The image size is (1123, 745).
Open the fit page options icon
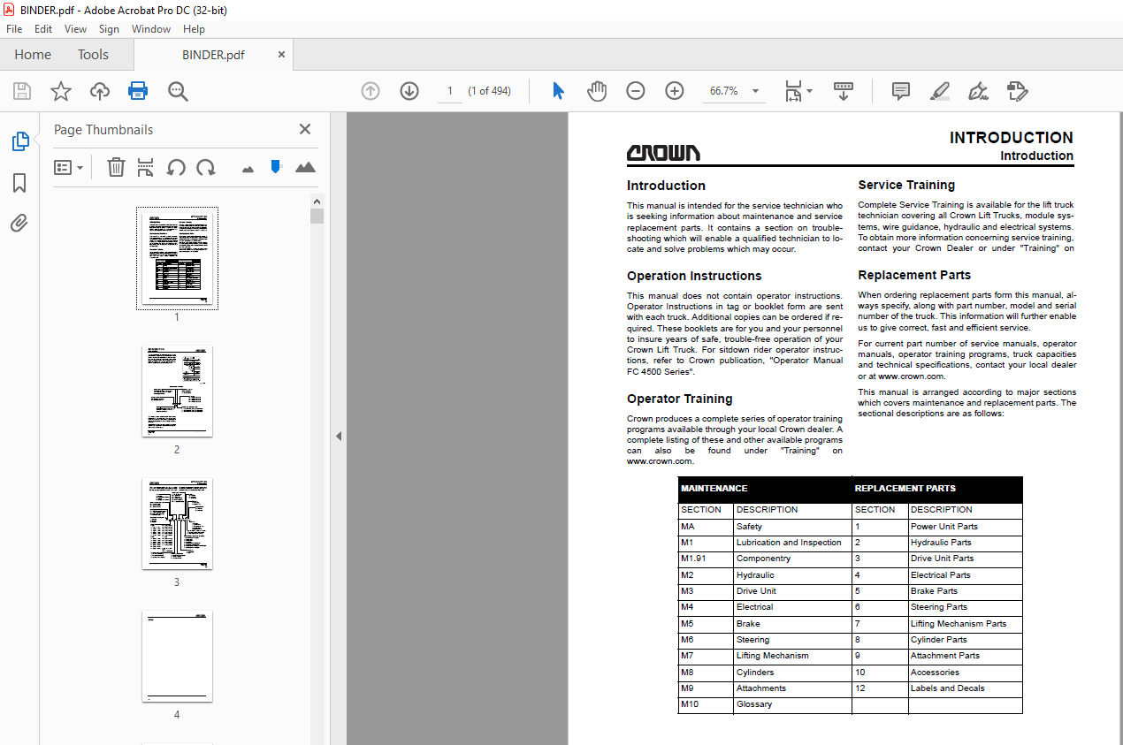794,91
